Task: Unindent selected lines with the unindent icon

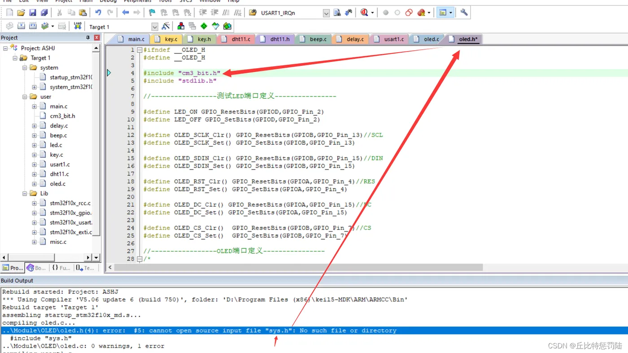Action: pyautogui.click(x=215, y=13)
